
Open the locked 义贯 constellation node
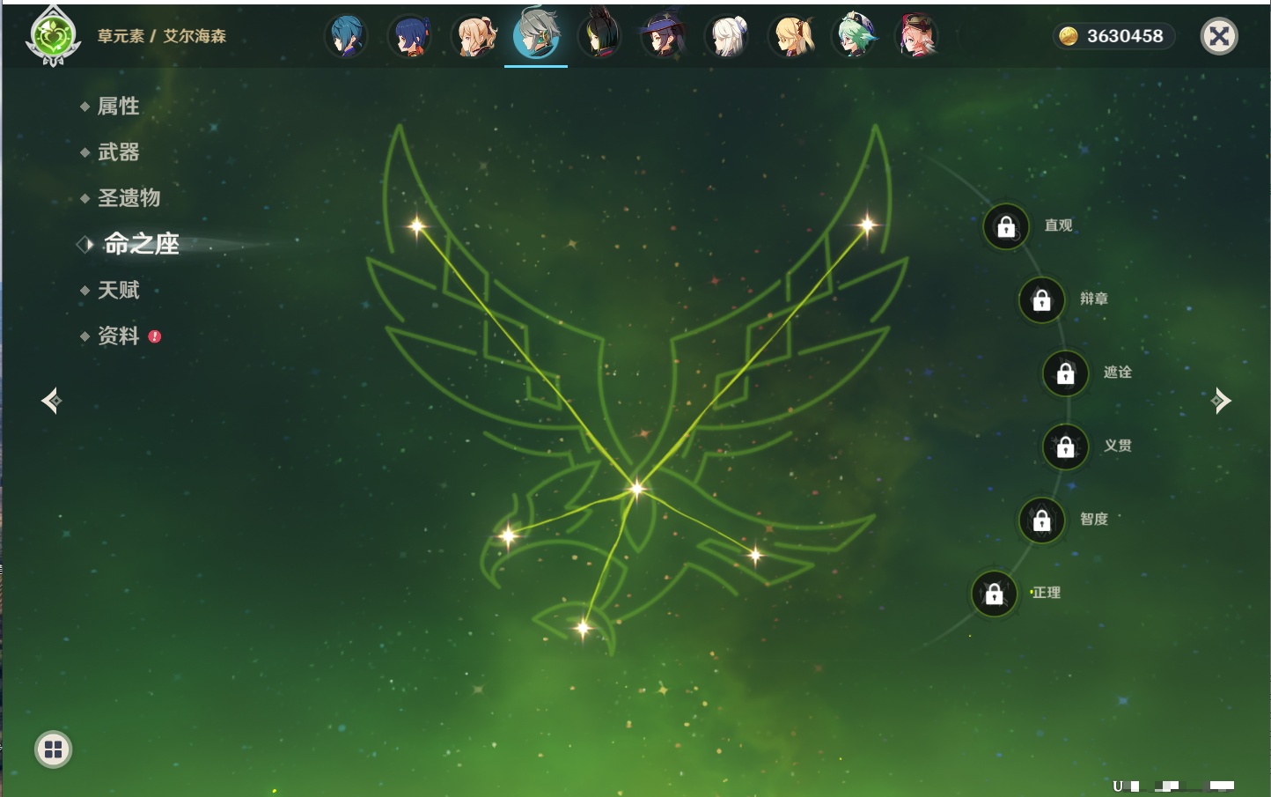coord(1065,446)
